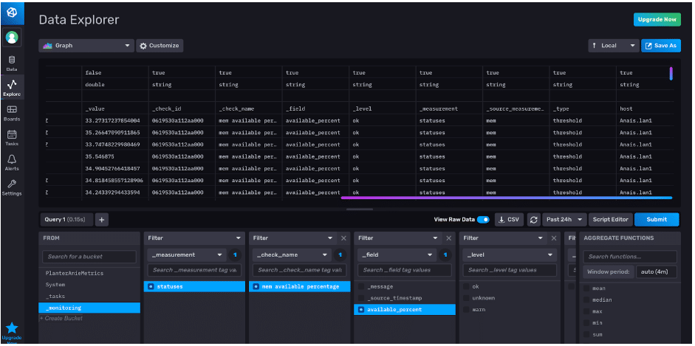Click the Search _level tag values field
Screen dimensions: 695x346
[510, 270]
